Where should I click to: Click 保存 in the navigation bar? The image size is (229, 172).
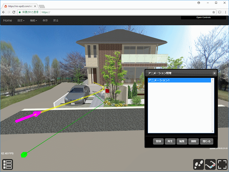click(45, 21)
